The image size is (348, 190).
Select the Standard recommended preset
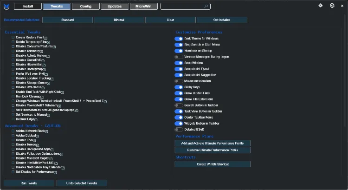point(67,20)
